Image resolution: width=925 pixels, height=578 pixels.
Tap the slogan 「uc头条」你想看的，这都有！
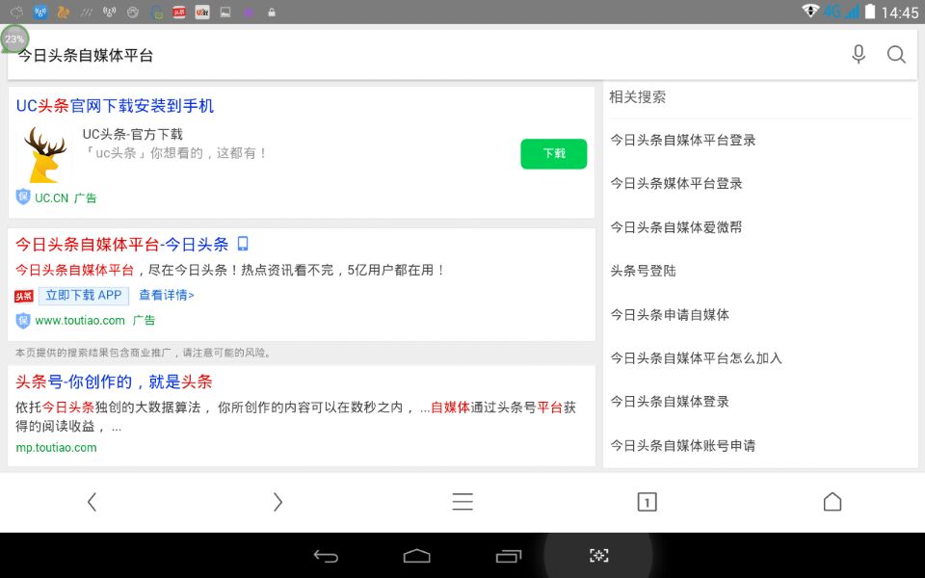tap(175, 153)
